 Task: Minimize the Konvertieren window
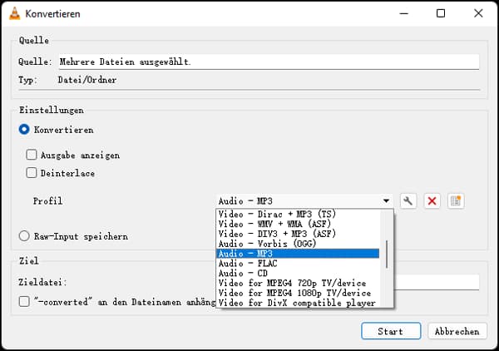pos(404,13)
